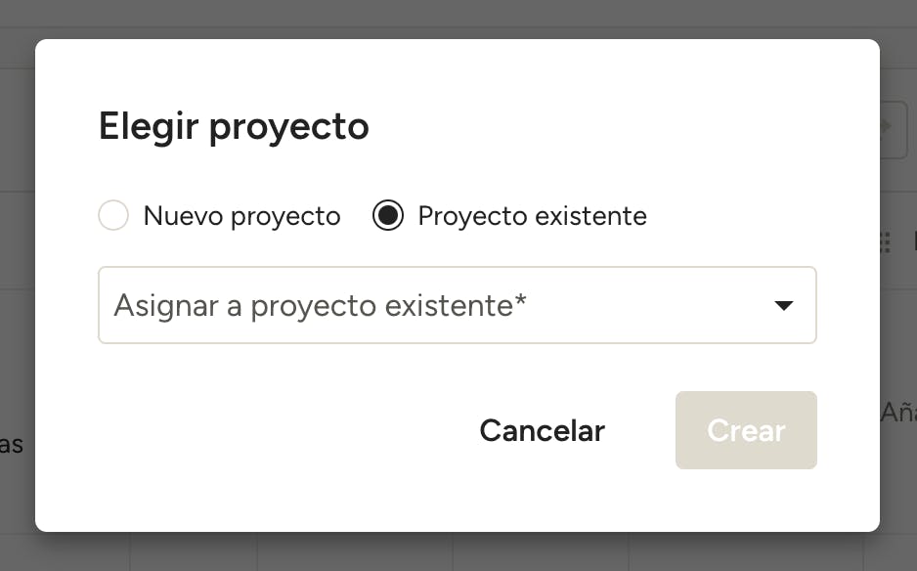
Task: Click the dimmed arrow icon button at top right
Action: click(x=895, y=129)
